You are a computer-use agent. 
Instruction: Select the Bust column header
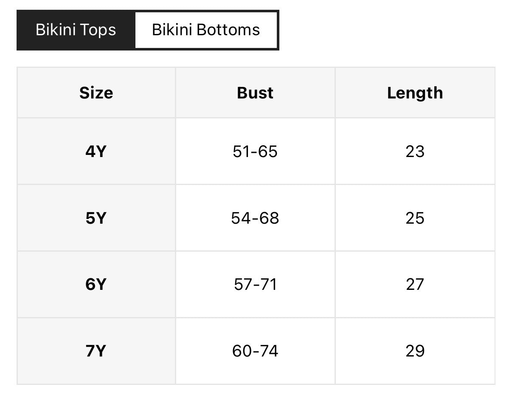255,93
